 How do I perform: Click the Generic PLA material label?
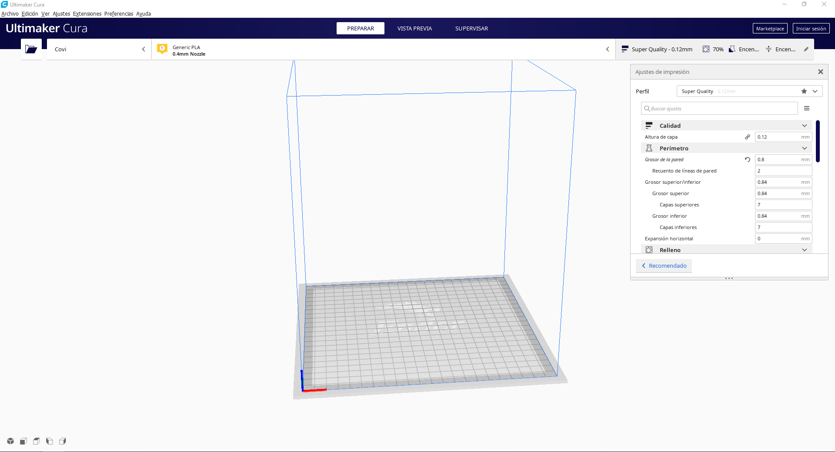point(186,47)
